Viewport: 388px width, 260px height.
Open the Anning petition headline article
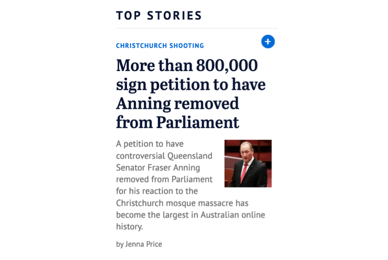191,94
